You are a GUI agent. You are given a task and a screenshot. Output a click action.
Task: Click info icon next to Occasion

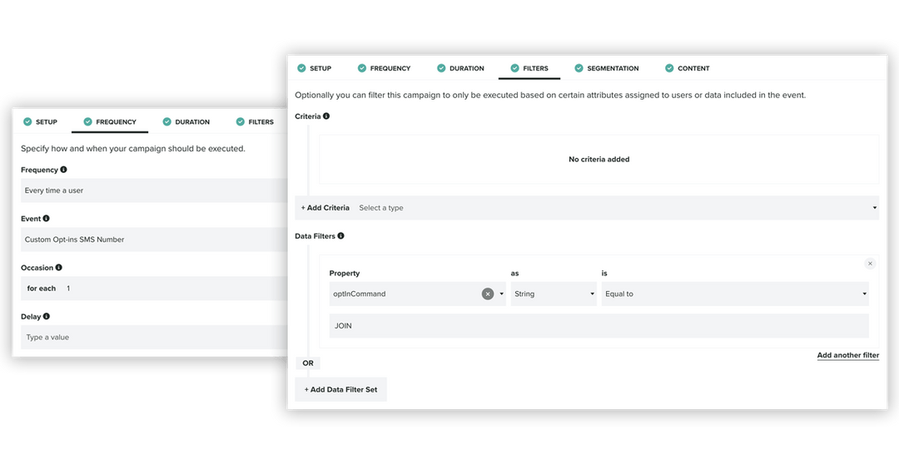[x=59, y=268]
